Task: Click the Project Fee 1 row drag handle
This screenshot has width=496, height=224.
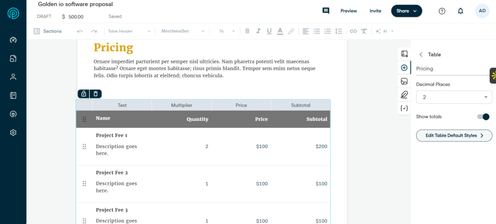Action: point(84,146)
